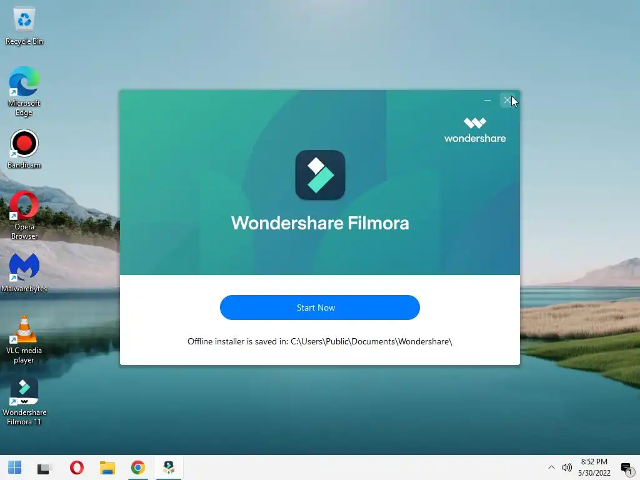This screenshot has height=480, width=640.
Task: Open File Explorer from the taskbar
Action: [x=107, y=467]
